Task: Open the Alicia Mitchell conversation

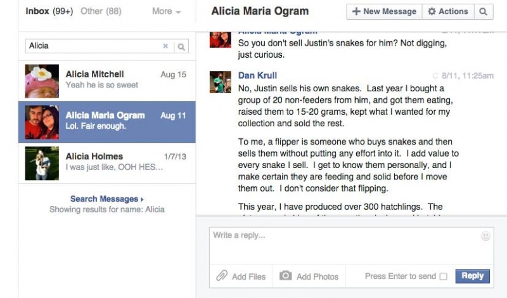Action: point(107,81)
